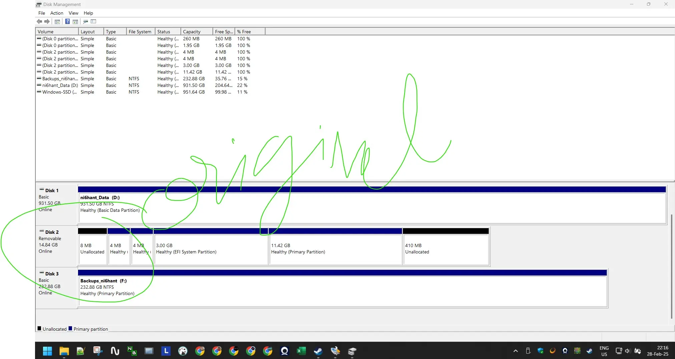Image resolution: width=675 pixels, height=359 pixels.
Task: Click the Show/Hide Action Pane icon
Action: 75,22
